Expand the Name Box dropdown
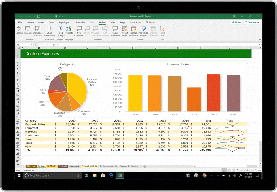 31,44
